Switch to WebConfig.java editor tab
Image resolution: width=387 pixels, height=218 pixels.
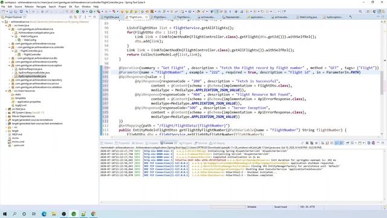click(x=308, y=17)
